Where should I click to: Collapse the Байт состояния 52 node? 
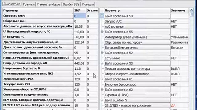(x=102, y=53)
